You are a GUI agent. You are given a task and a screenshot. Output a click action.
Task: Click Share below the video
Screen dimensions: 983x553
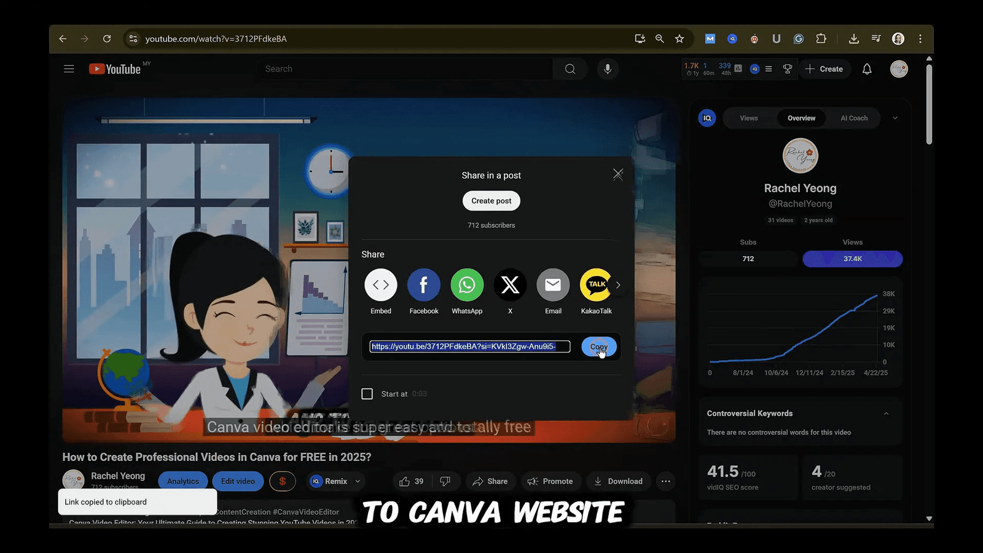pos(490,481)
